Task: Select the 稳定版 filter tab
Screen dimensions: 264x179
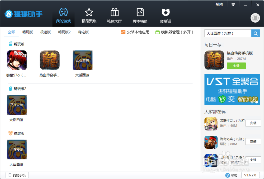Action: point(83,32)
